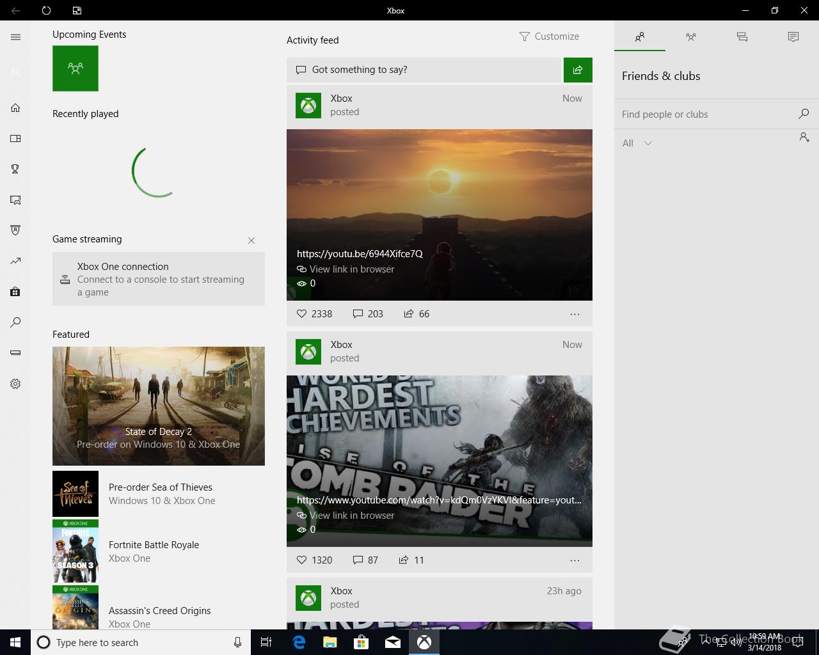Screen dimensions: 819x655
Task: Open more options on first post
Action: click(x=575, y=314)
